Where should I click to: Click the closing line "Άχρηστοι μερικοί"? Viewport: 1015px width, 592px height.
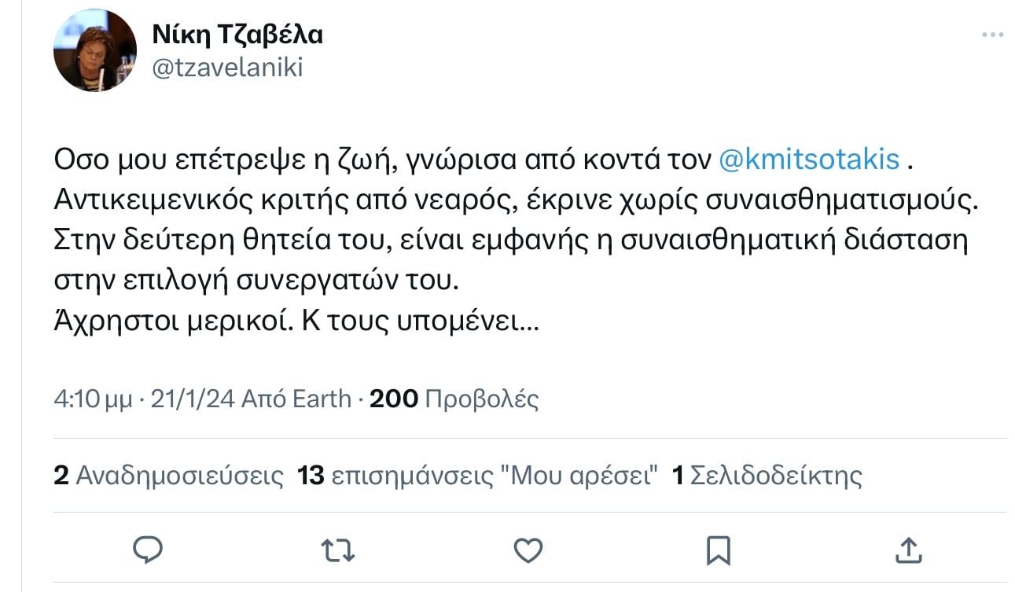[296, 321]
